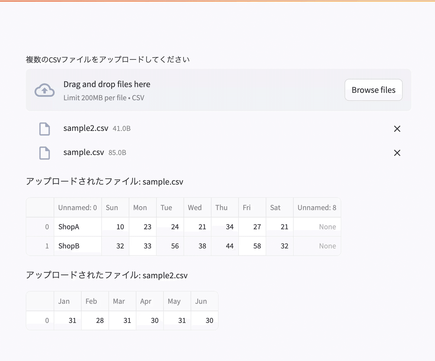
Task: Click the value 28 under Feb
Action: (95, 320)
